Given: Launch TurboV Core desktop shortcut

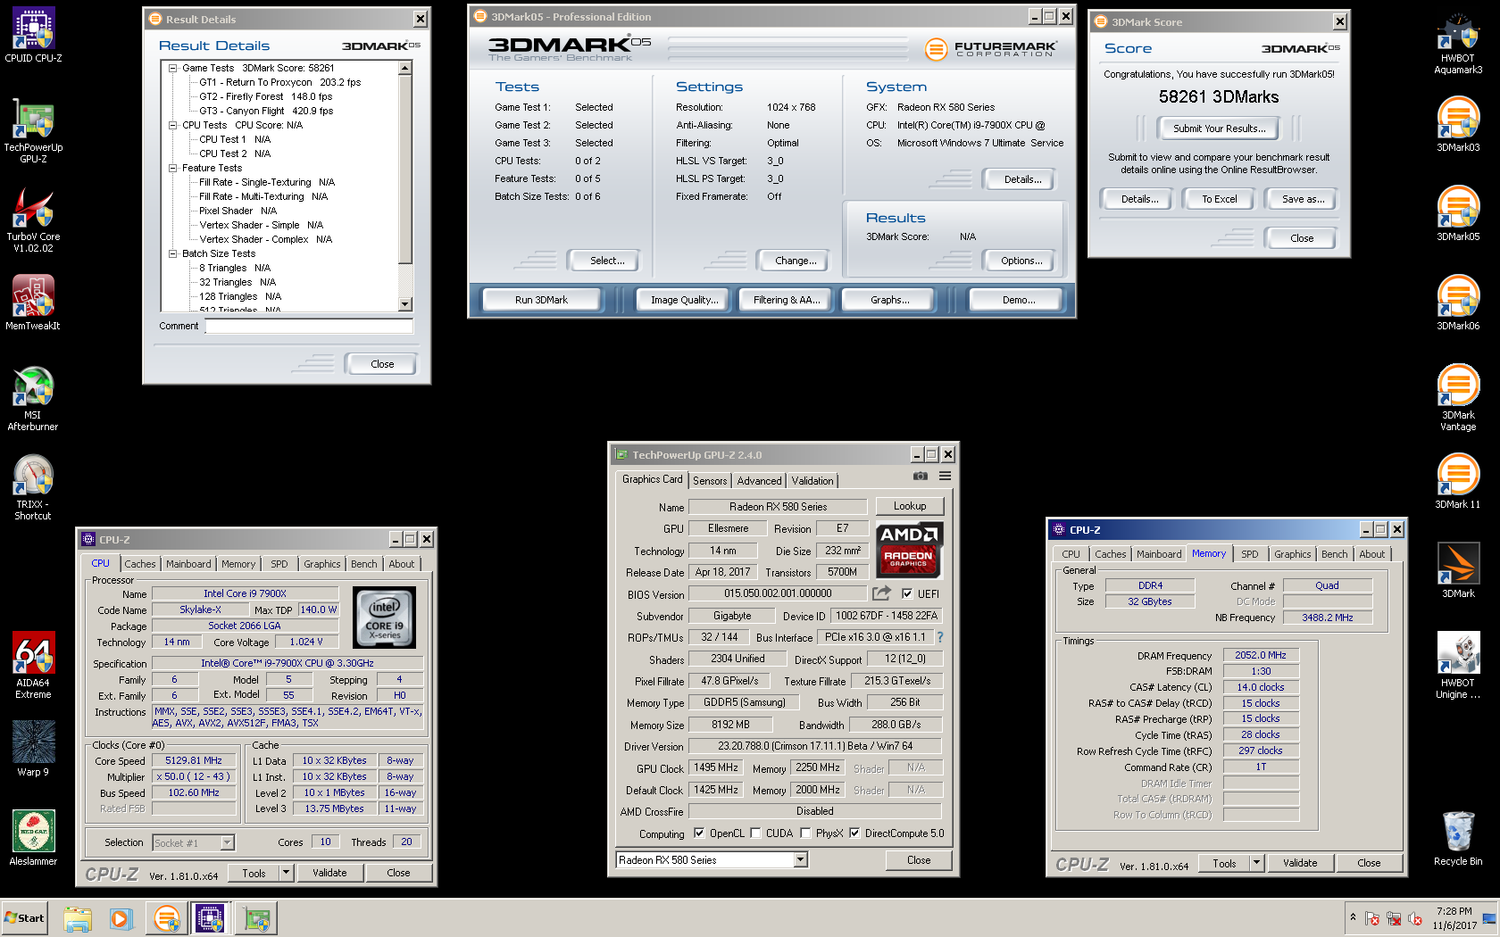Looking at the screenshot, I should [33, 220].
